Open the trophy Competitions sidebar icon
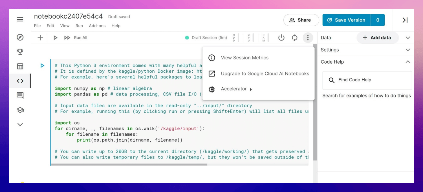 20,52
